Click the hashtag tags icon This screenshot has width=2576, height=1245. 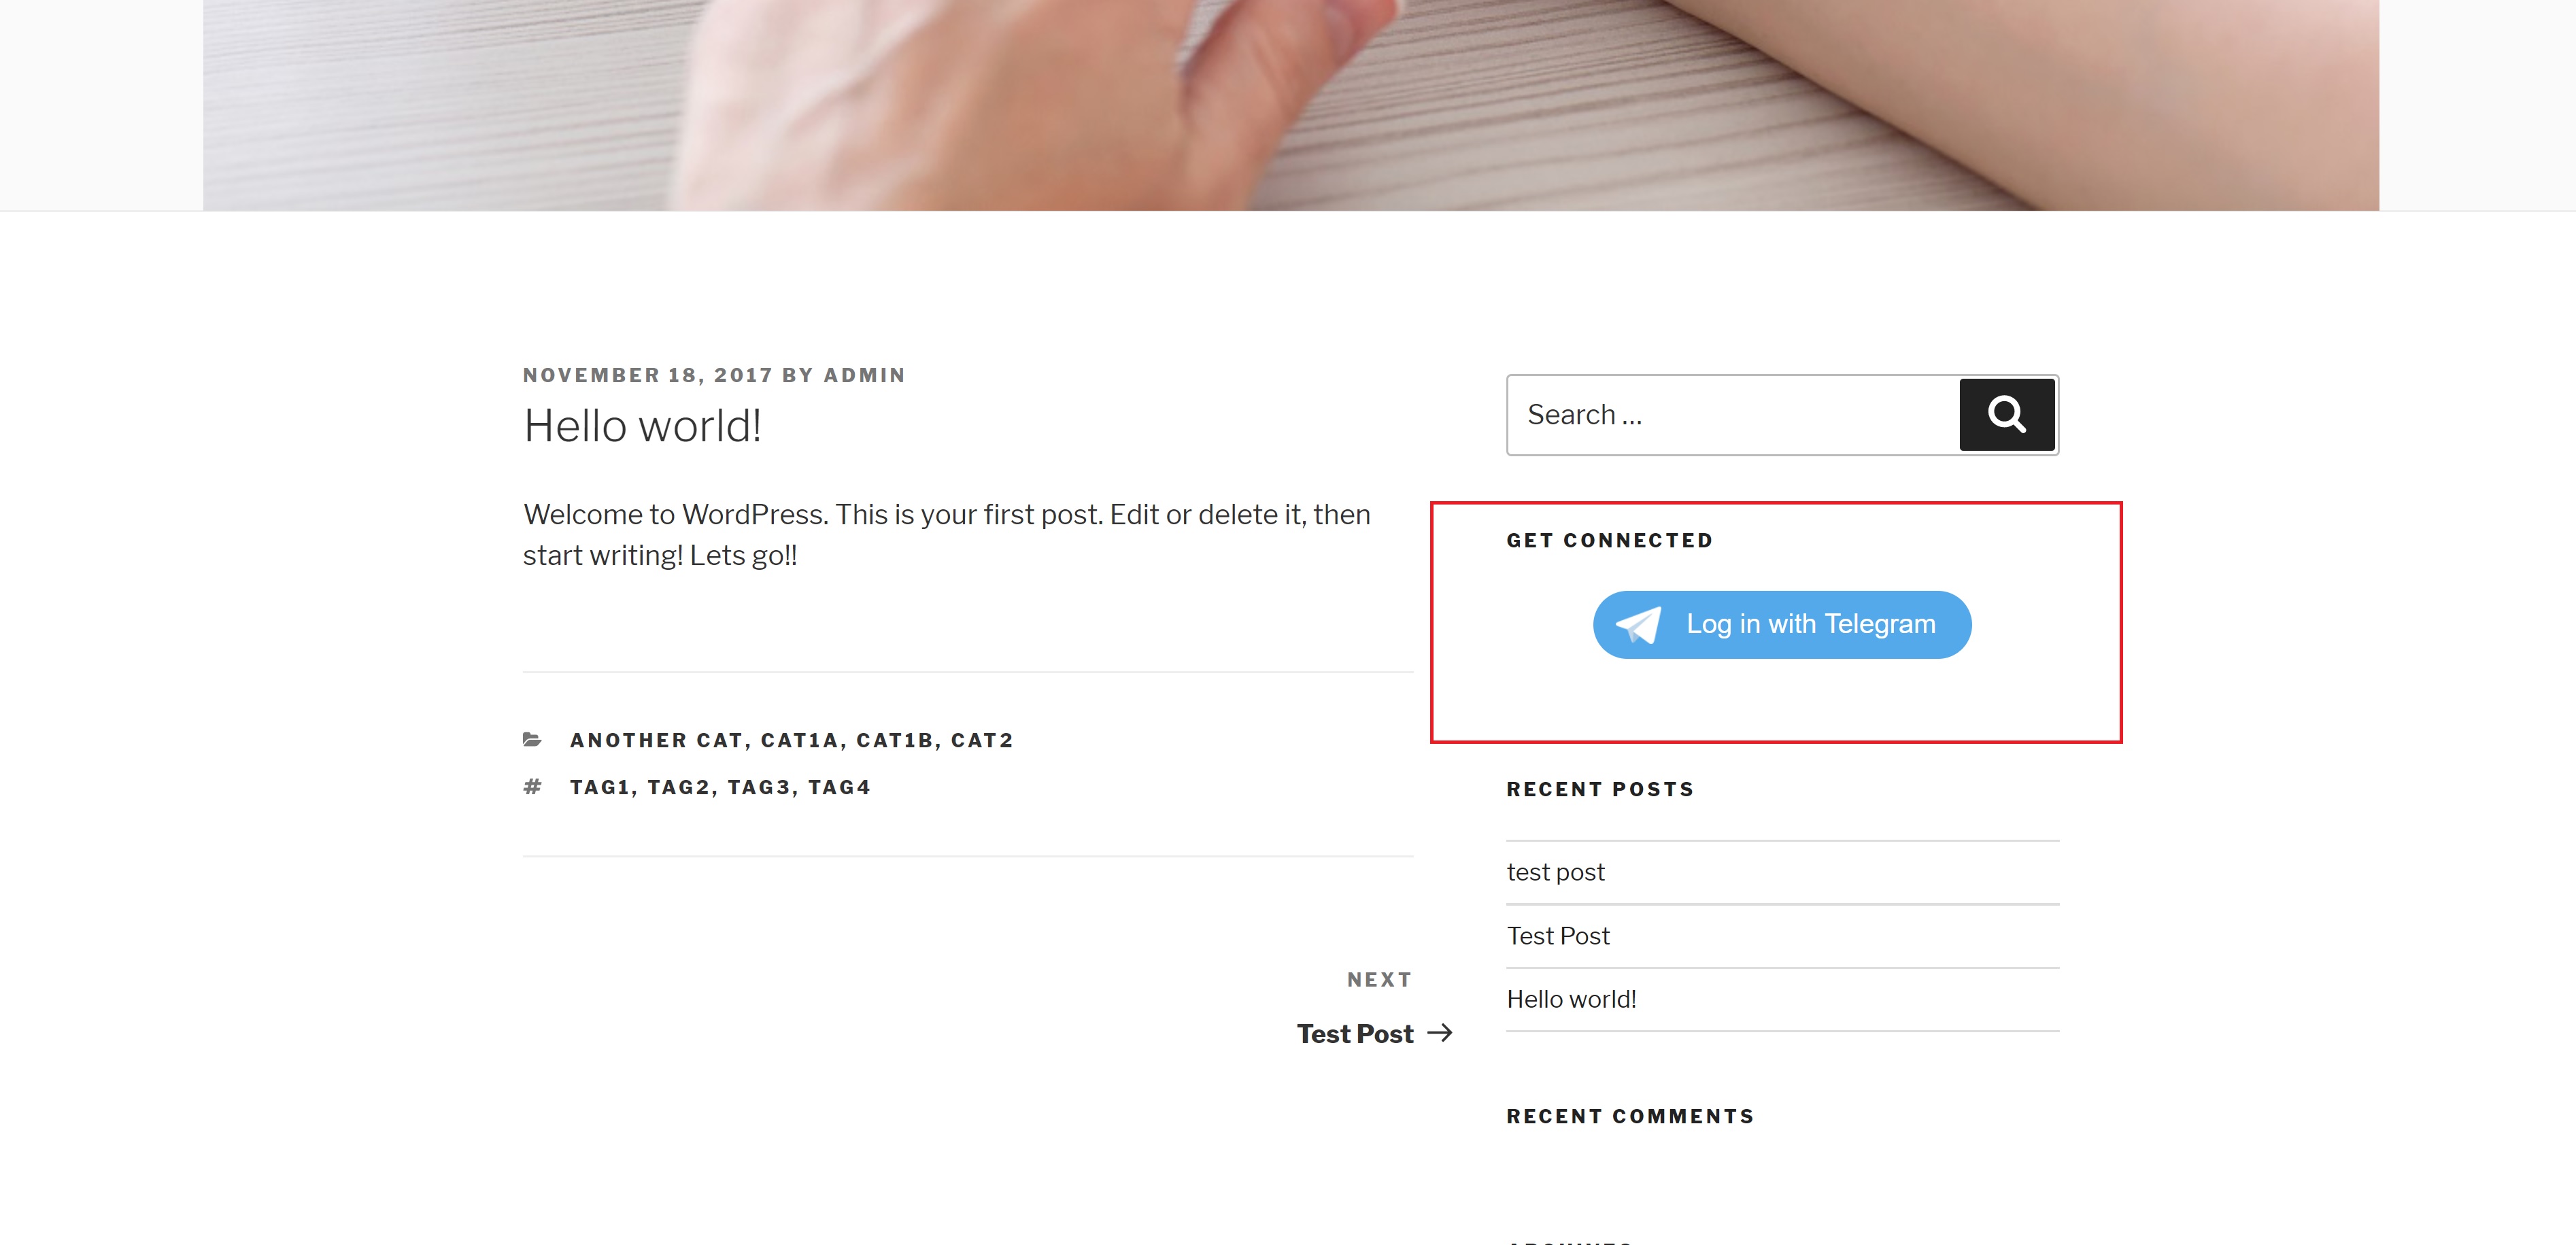[x=533, y=787]
